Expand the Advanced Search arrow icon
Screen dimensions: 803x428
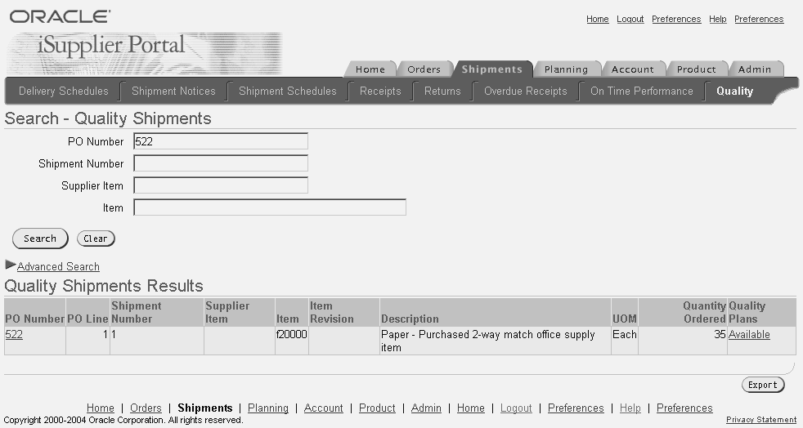[x=11, y=265]
